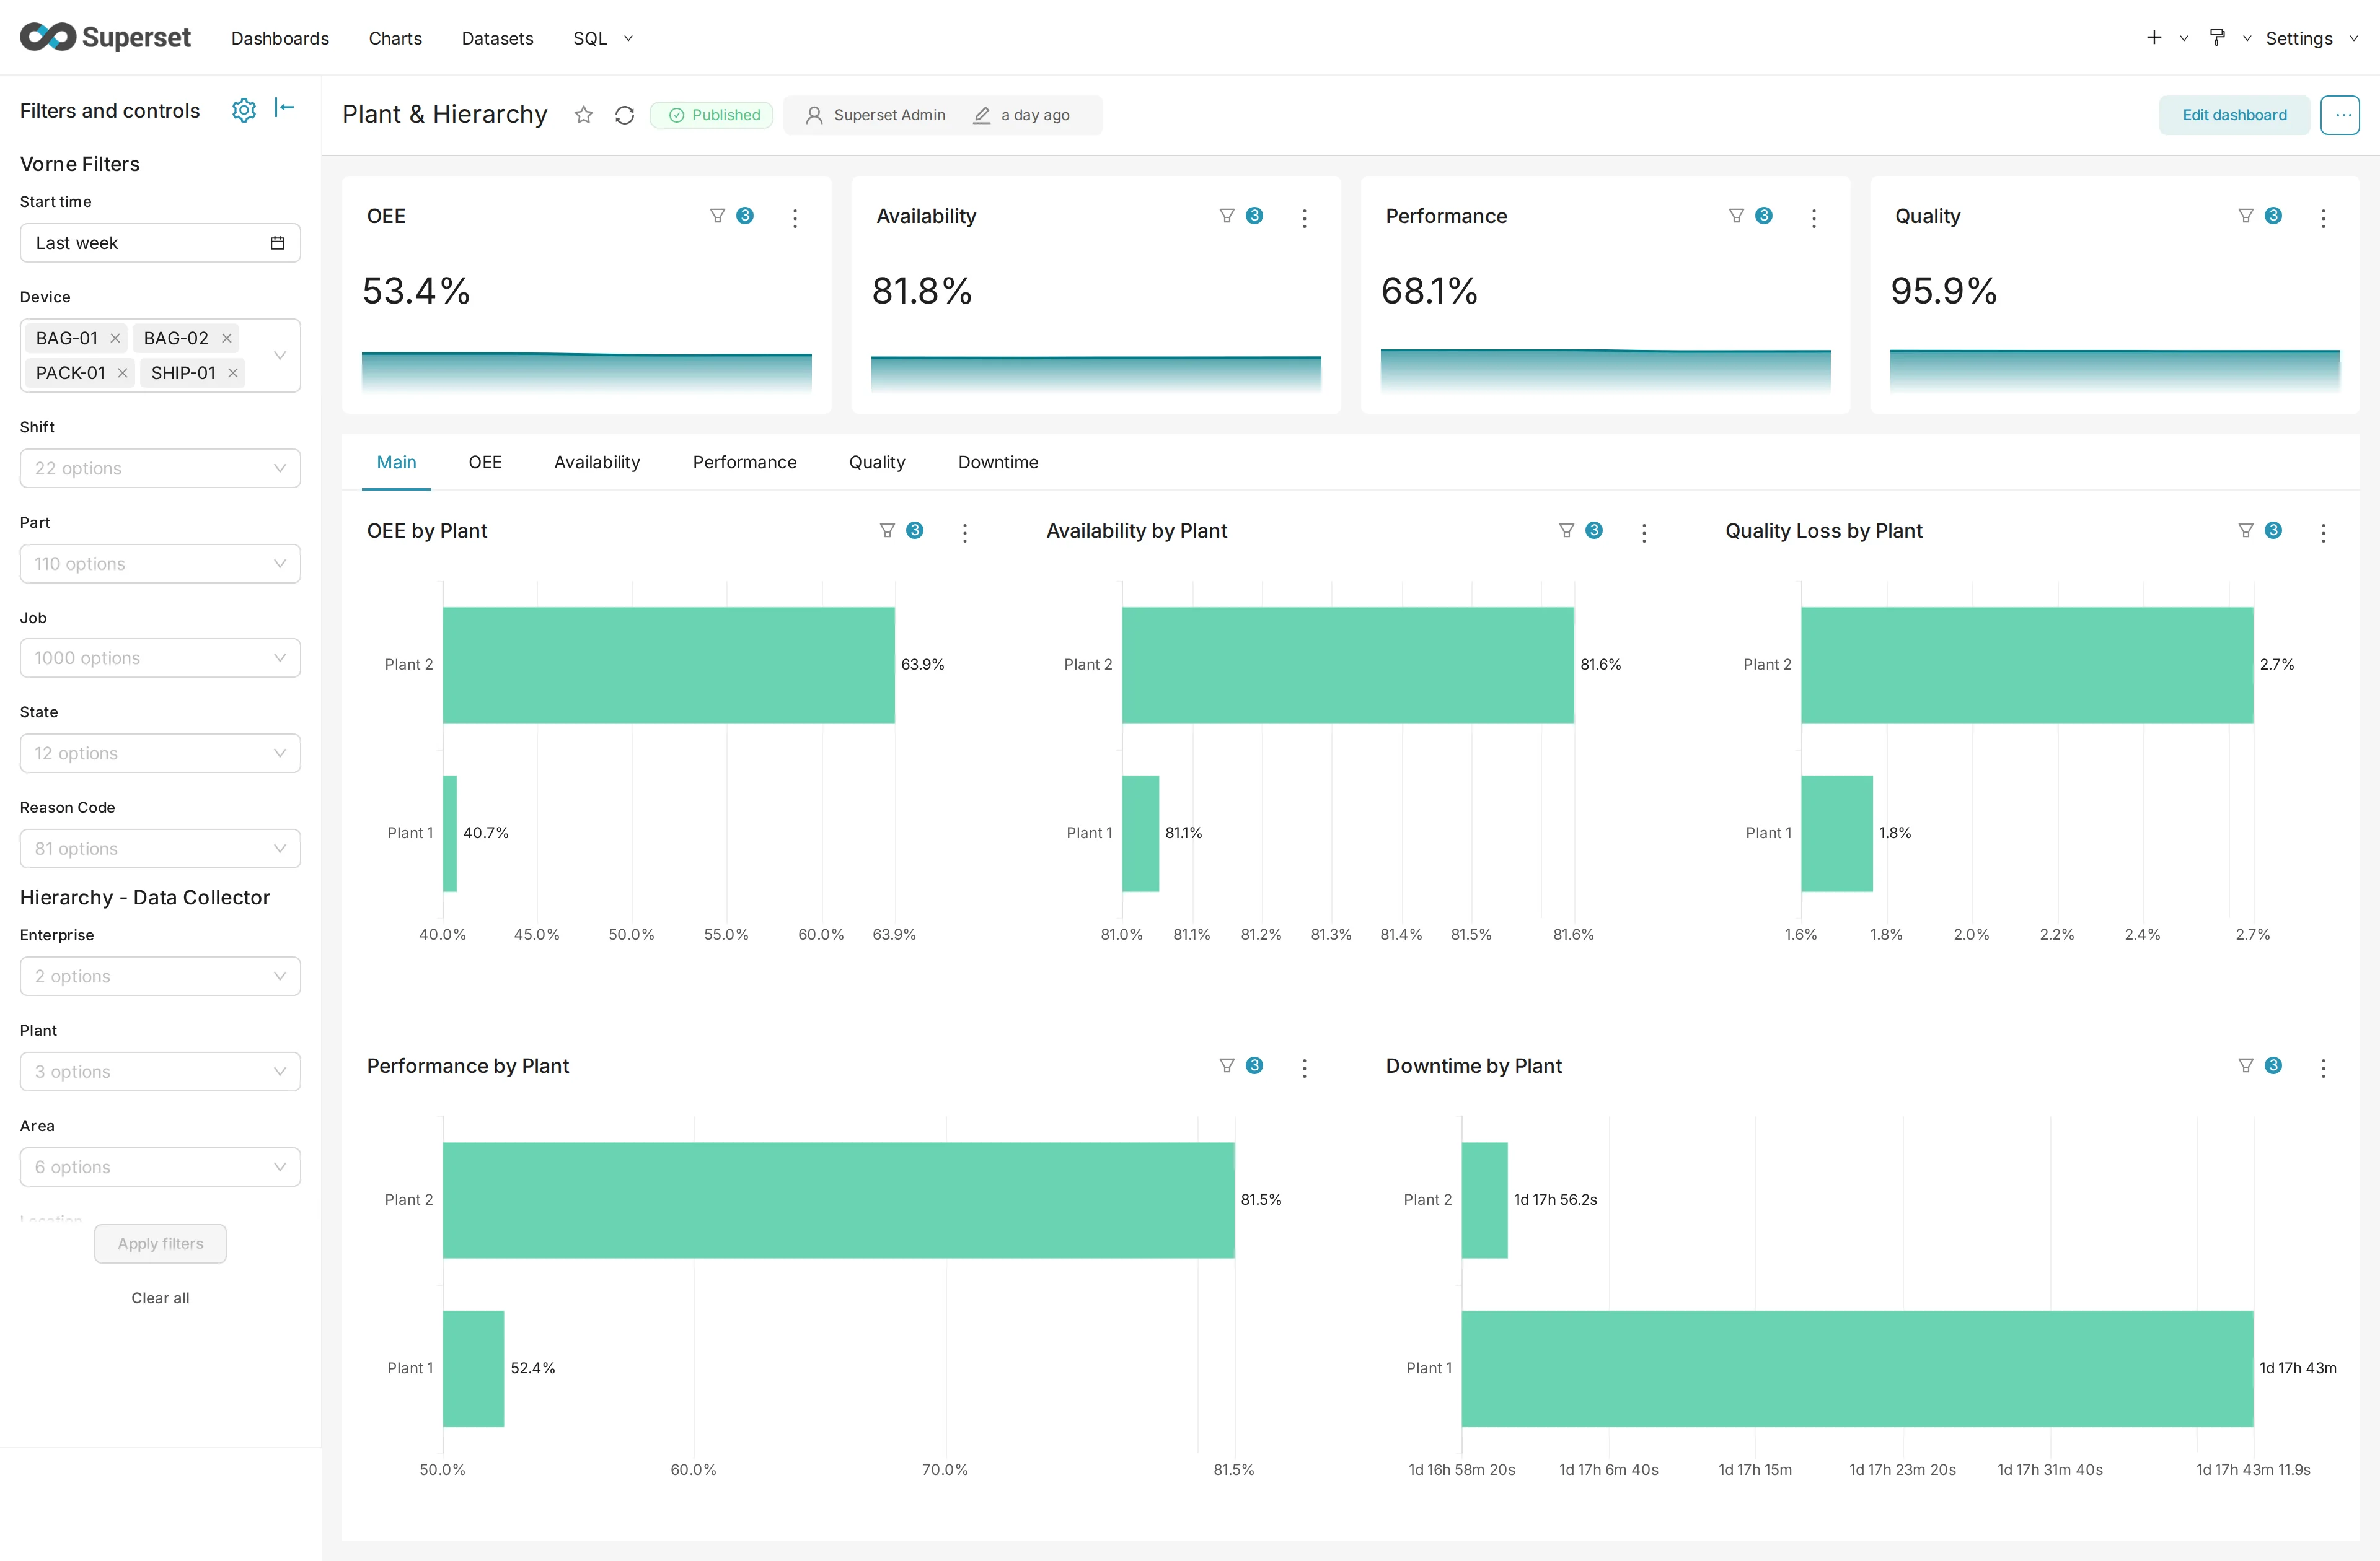Go to Charts page
This screenshot has height=1561, width=2380.
pos(395,38)
